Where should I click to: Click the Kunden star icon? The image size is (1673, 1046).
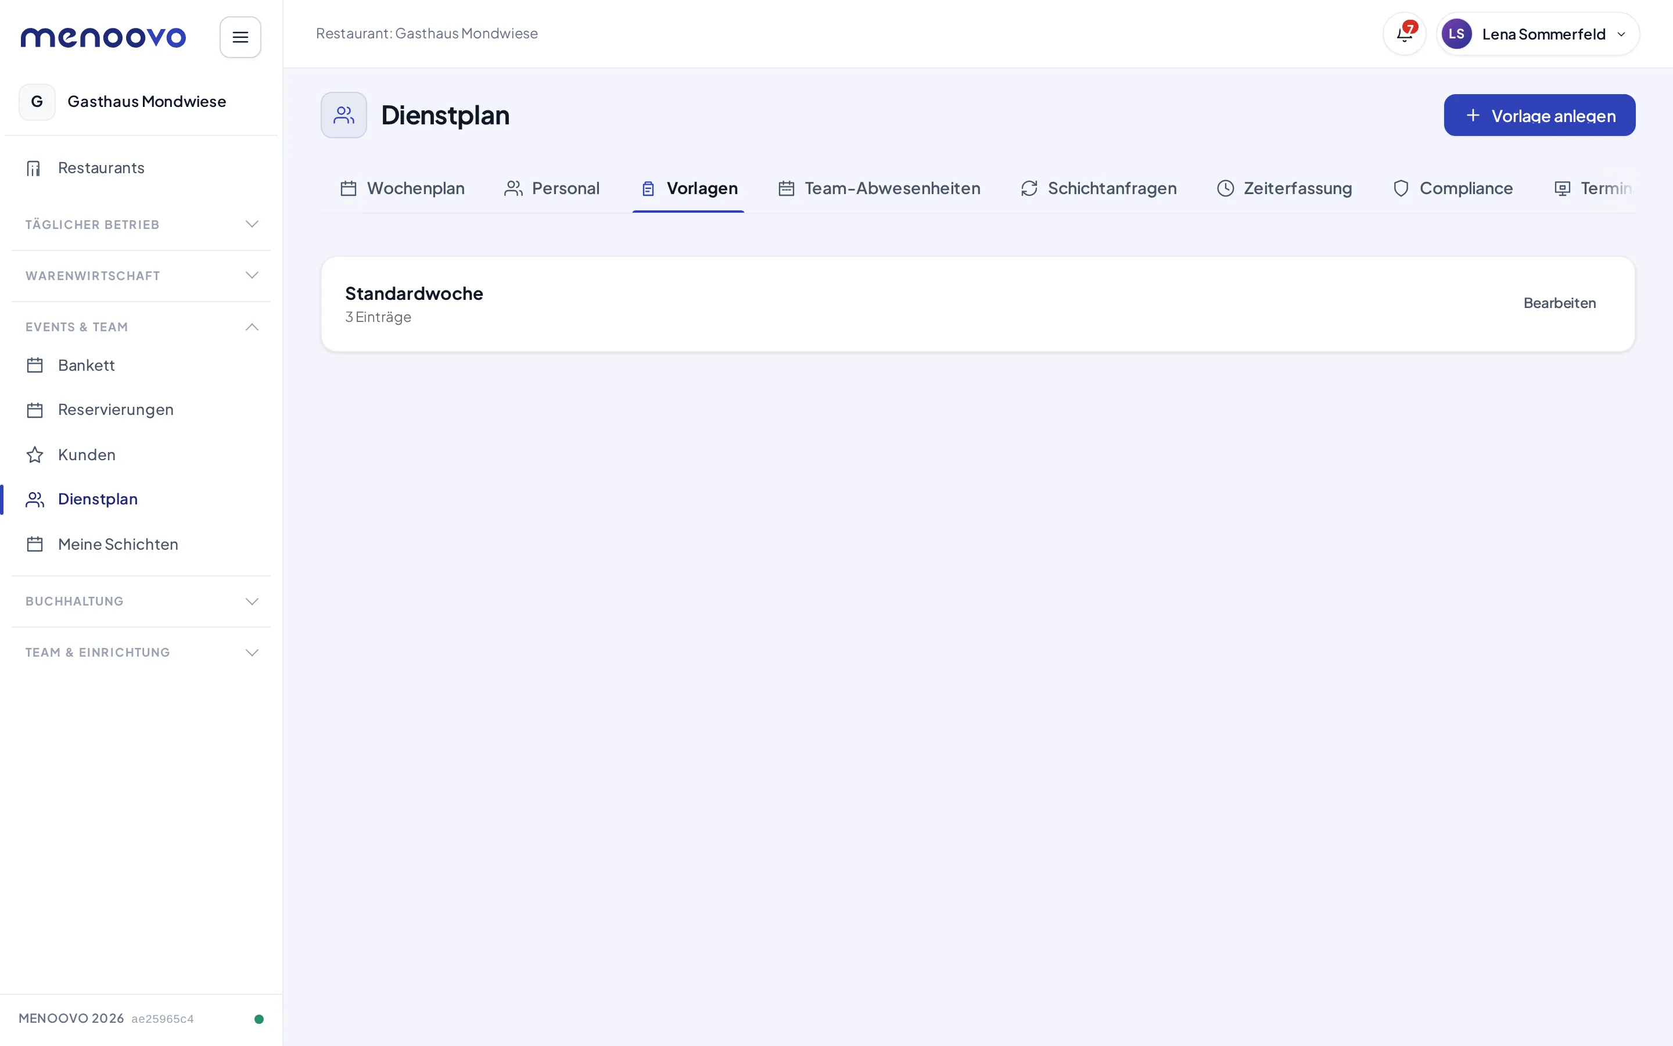pos(35,454)
